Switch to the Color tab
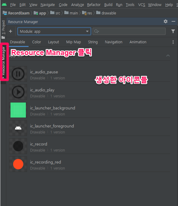This screenshot has height=206, width=178. click(36, 42)
